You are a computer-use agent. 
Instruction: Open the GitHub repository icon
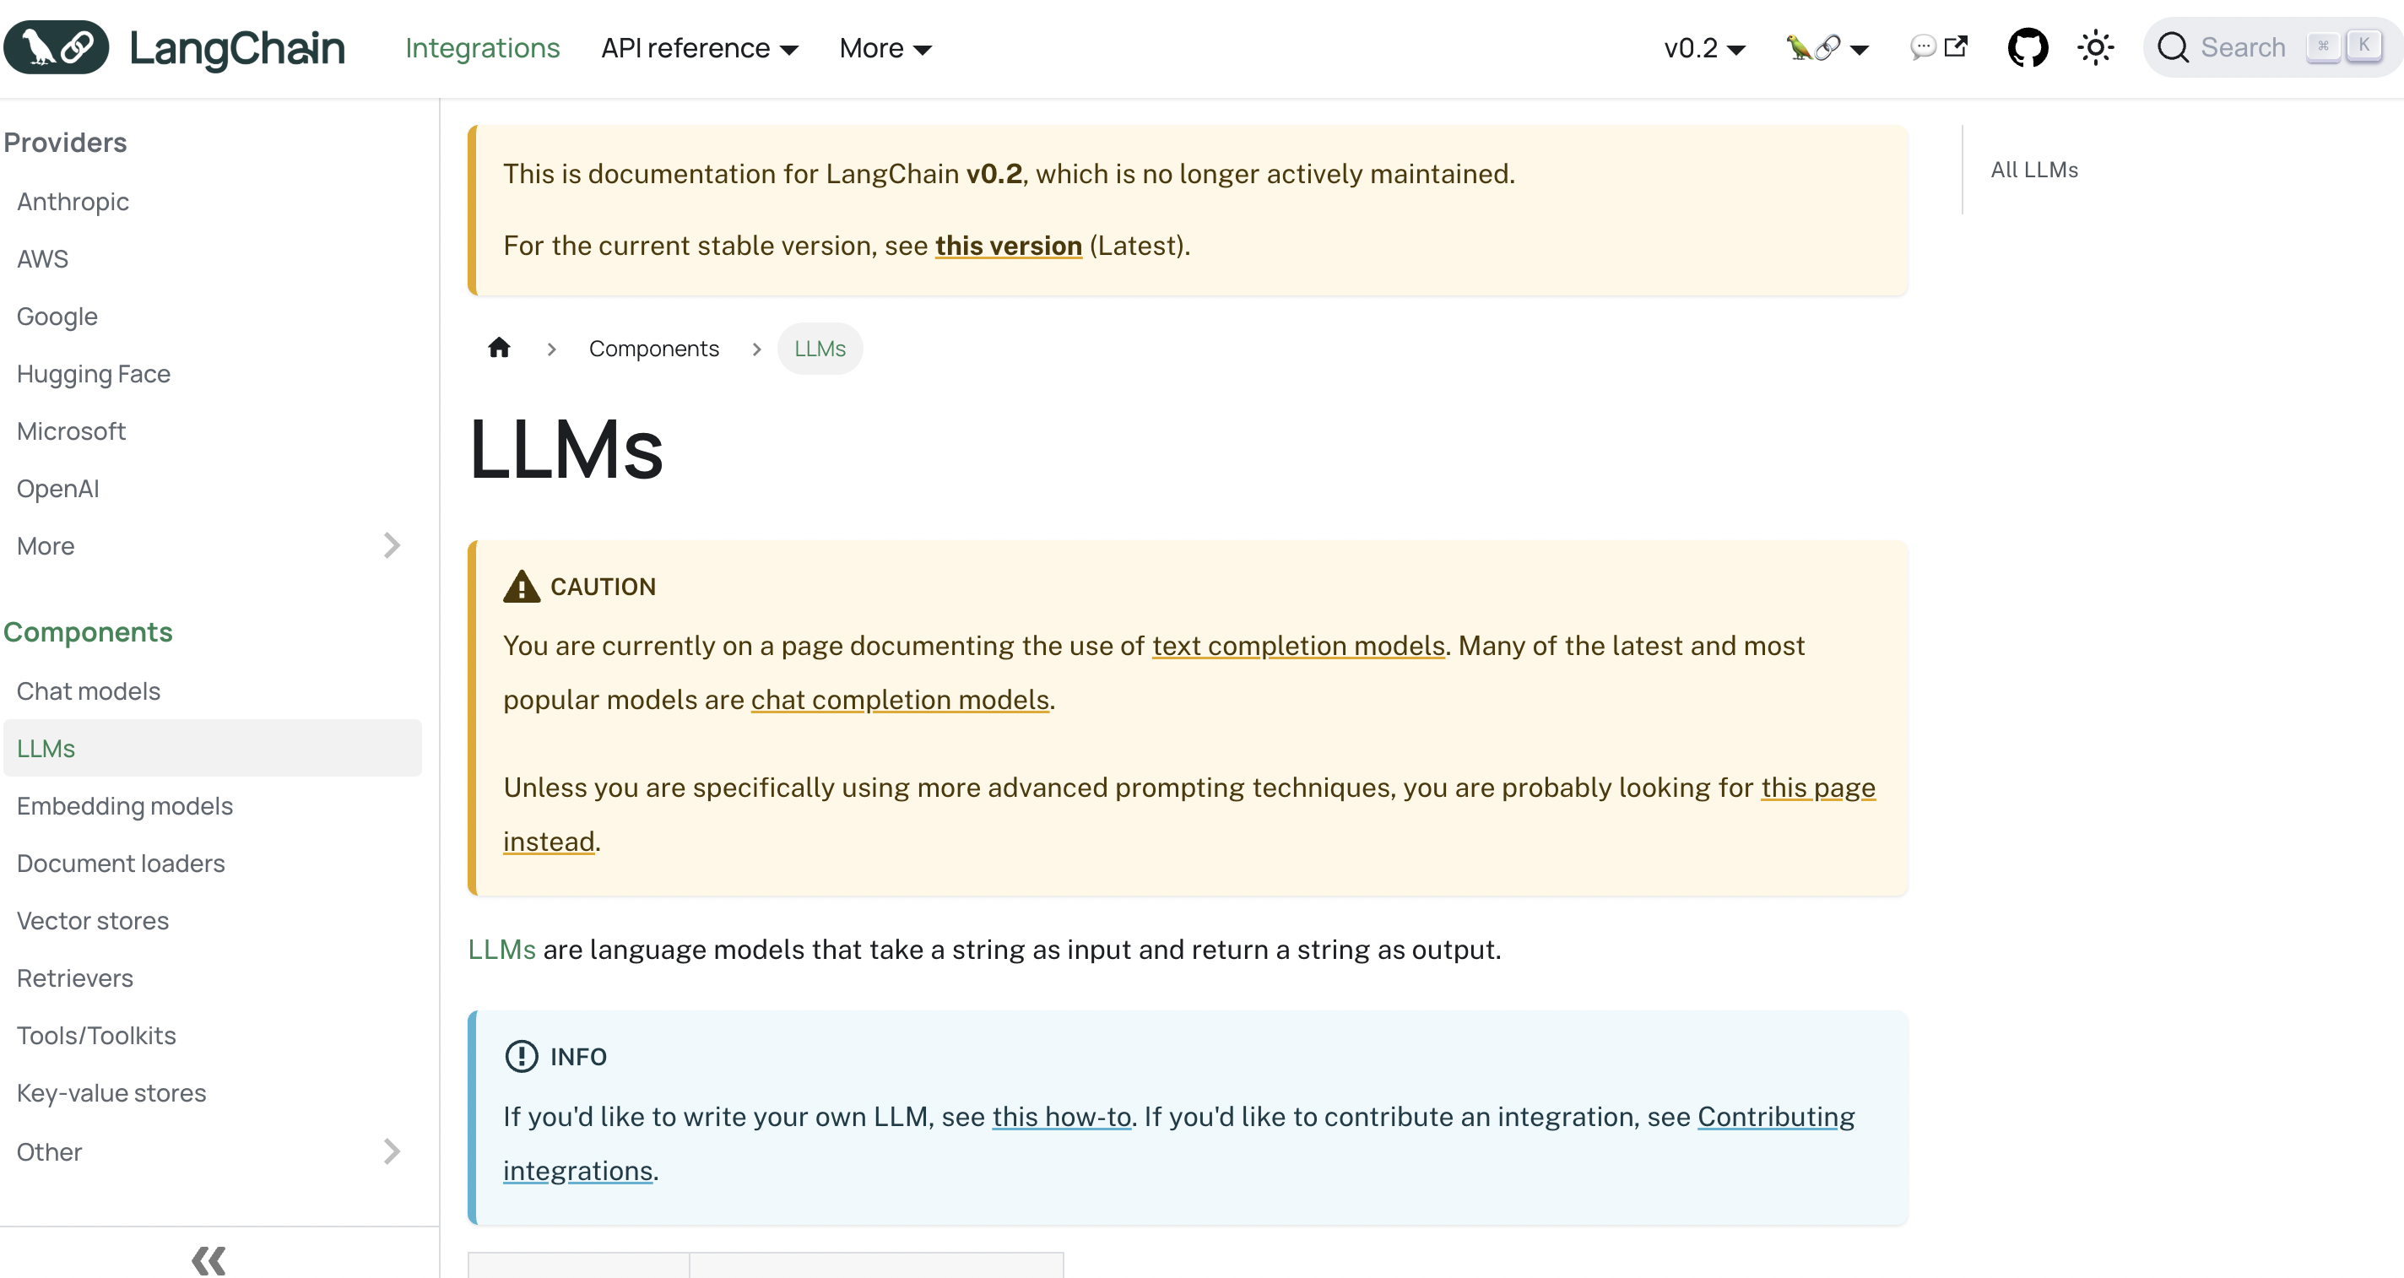(x=2027, y=47)
